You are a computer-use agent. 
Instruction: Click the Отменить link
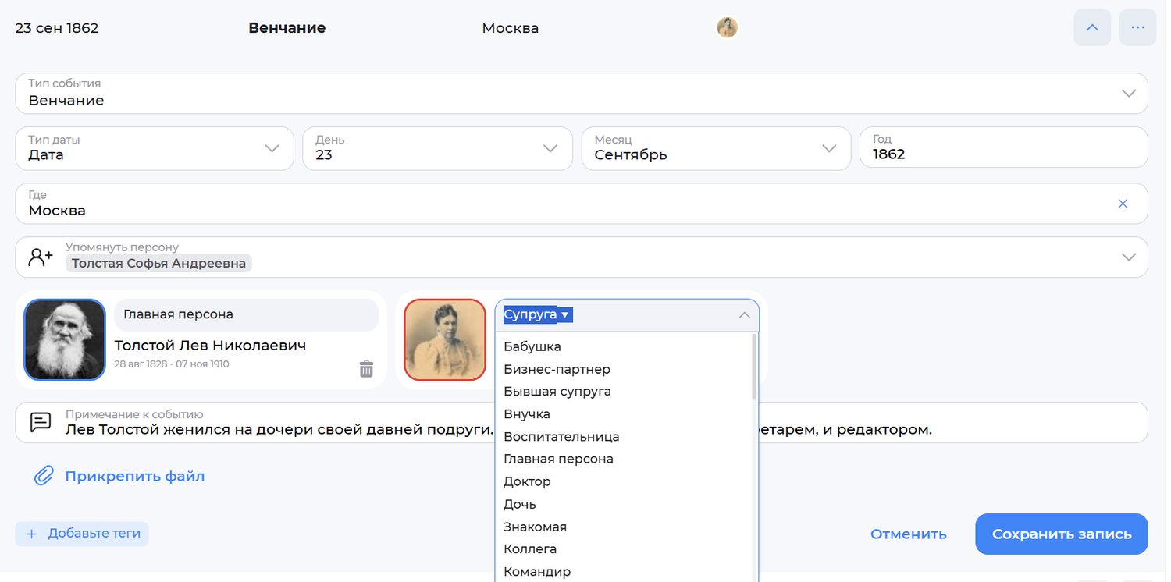[908, 534]
